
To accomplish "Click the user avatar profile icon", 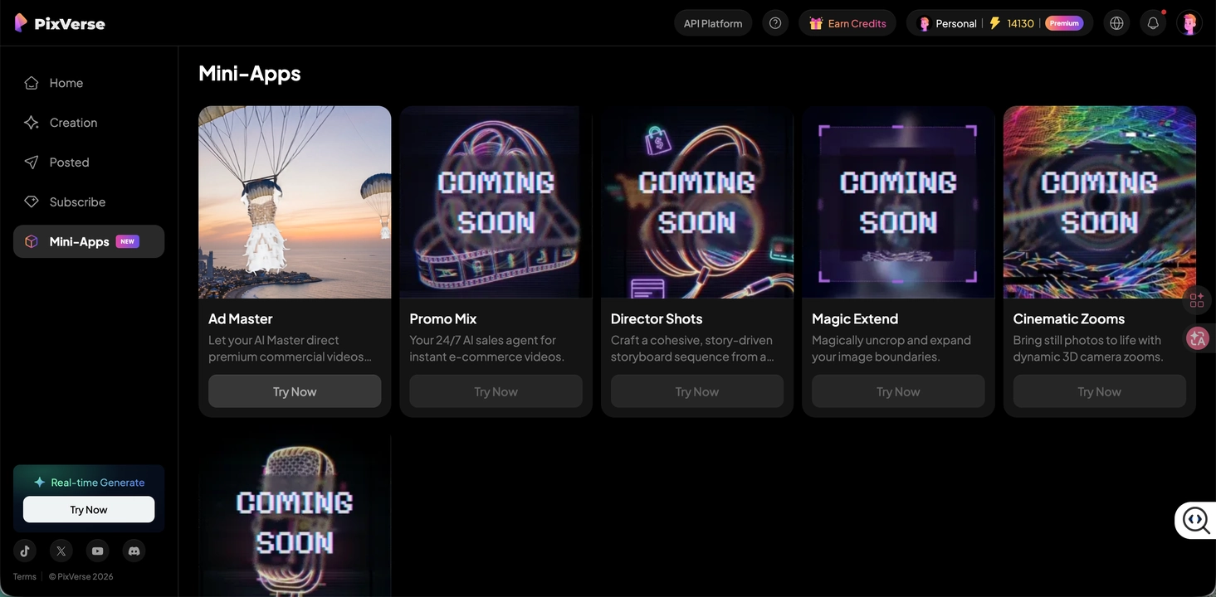I will 1189,23.
